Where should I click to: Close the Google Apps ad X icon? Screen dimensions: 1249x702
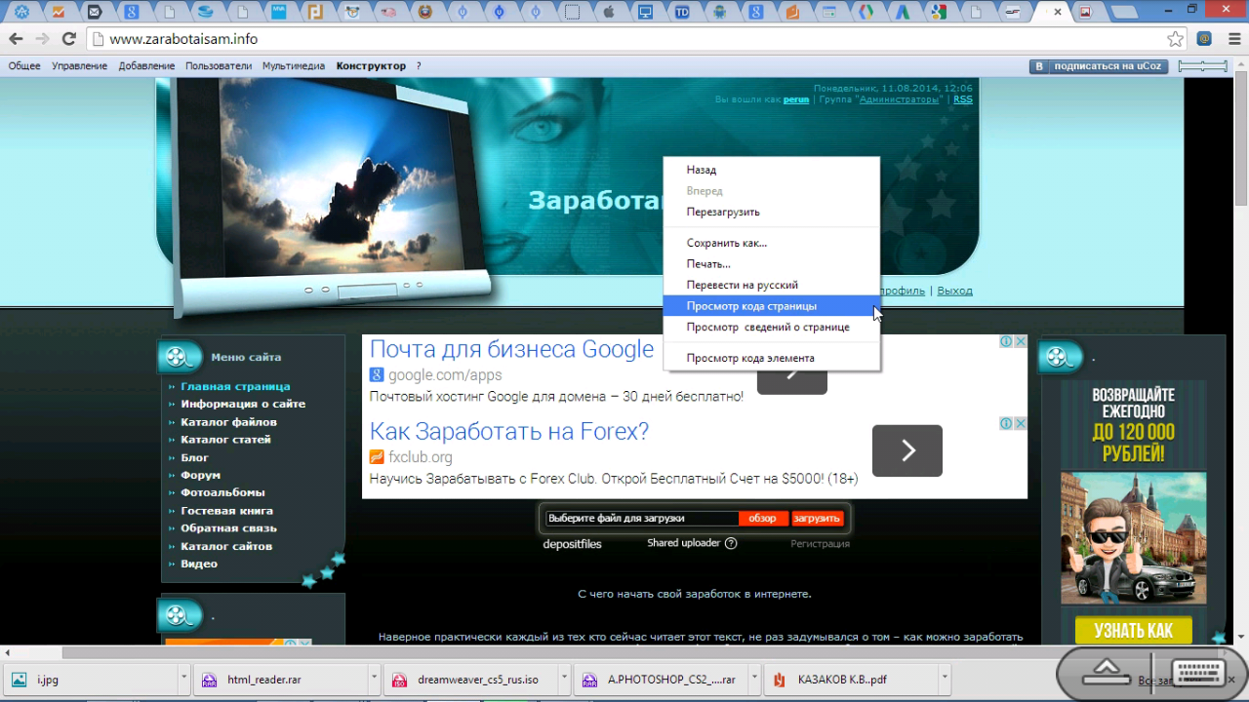(x=1020, y=341)
